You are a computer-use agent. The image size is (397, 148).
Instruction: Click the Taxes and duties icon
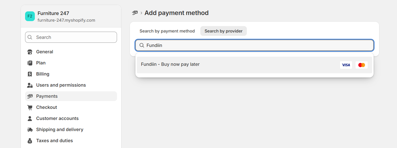coord(30,141)
